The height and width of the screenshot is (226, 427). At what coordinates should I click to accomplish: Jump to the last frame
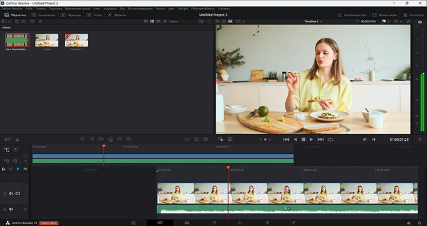tap(320, 140)
